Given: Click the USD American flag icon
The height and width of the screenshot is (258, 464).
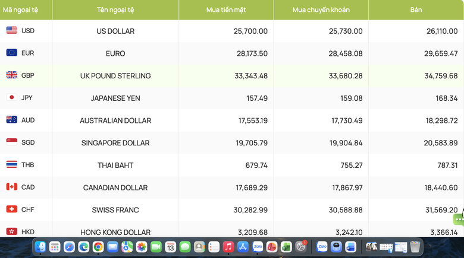Looking at the screenshot, I should pyautogui.click(x=12, y=30).
